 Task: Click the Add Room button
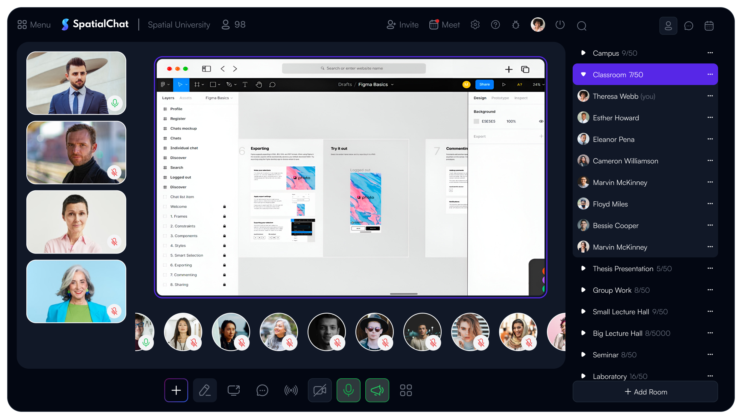click(x=645, y=391)
